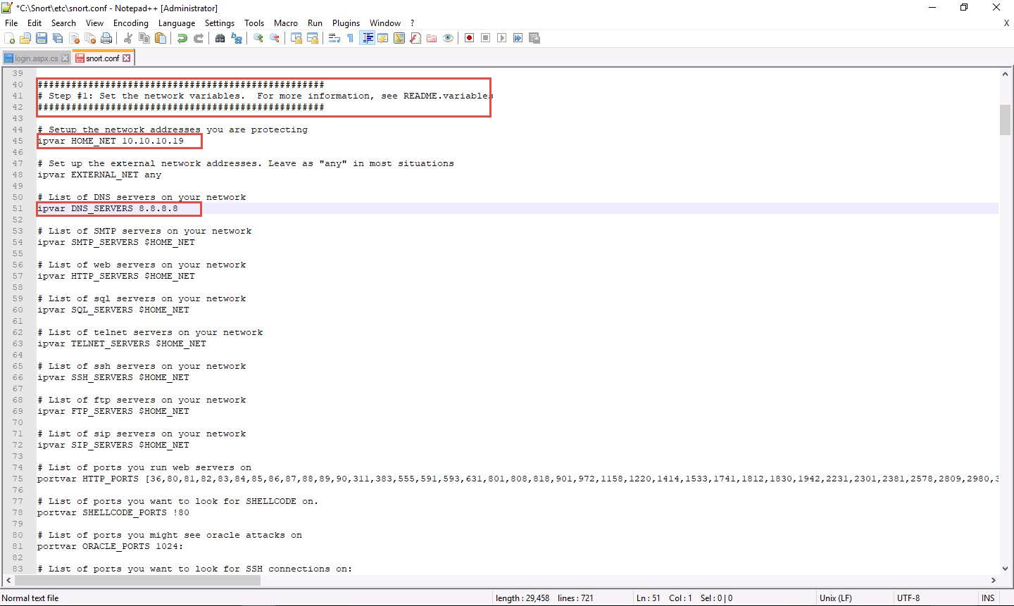This screenshot has height=606, width=1014.
Task: Close the login.aspx.cs tab
Action: (x=65, y=58)
